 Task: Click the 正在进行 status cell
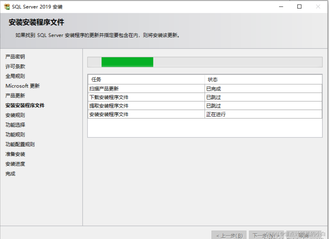[263, 114]
